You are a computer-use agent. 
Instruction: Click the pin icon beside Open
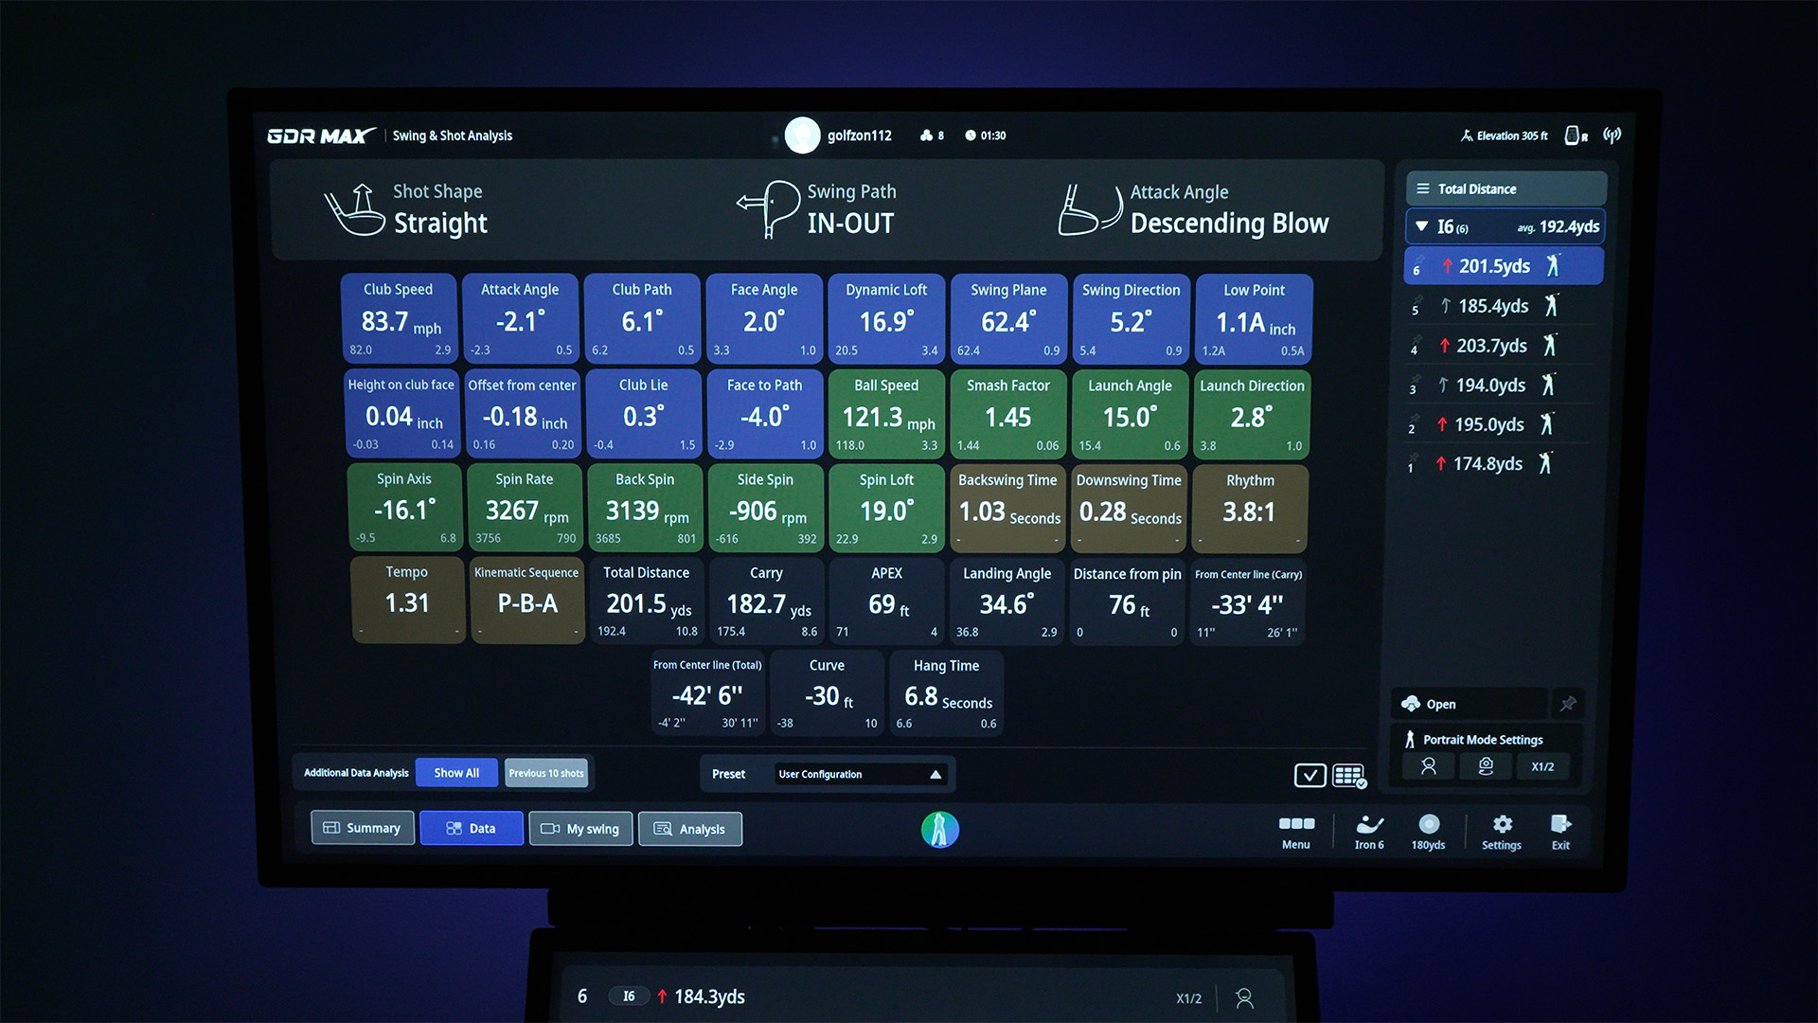(1568, 704)
